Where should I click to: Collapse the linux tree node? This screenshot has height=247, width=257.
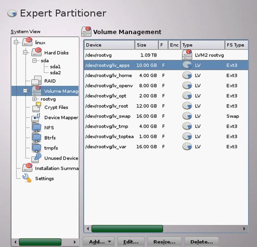click(x=16, y=42)
